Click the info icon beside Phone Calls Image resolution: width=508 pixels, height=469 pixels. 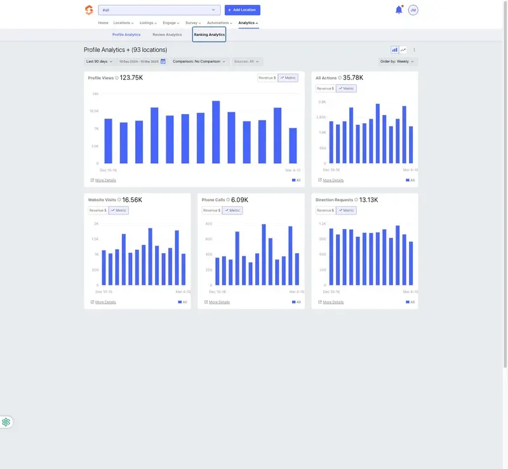point(228,200)
